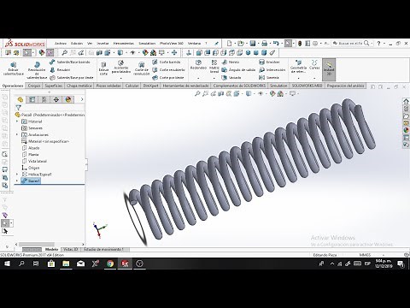Image resolution: width=410 pixels, height=308 pixels.
Task: Switch to the Superficies tab
Action: tap(54, 86)
